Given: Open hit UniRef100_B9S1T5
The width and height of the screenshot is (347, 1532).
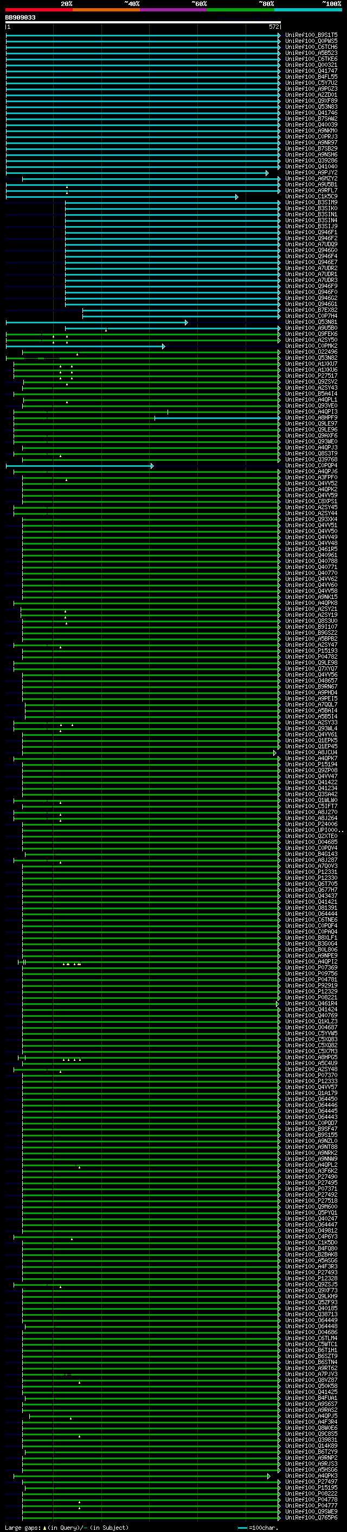Looking at the screenshot, I should 311,36.
